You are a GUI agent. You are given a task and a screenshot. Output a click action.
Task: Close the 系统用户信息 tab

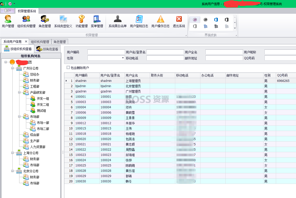(x=26, y=42)
